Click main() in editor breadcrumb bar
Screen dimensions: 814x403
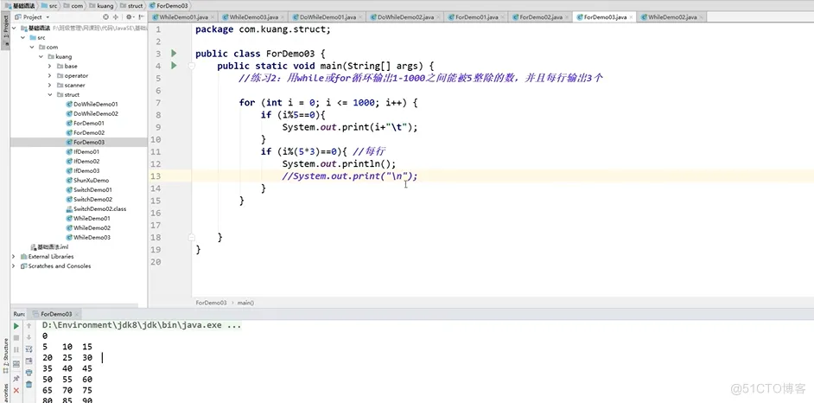coord(245,303)
